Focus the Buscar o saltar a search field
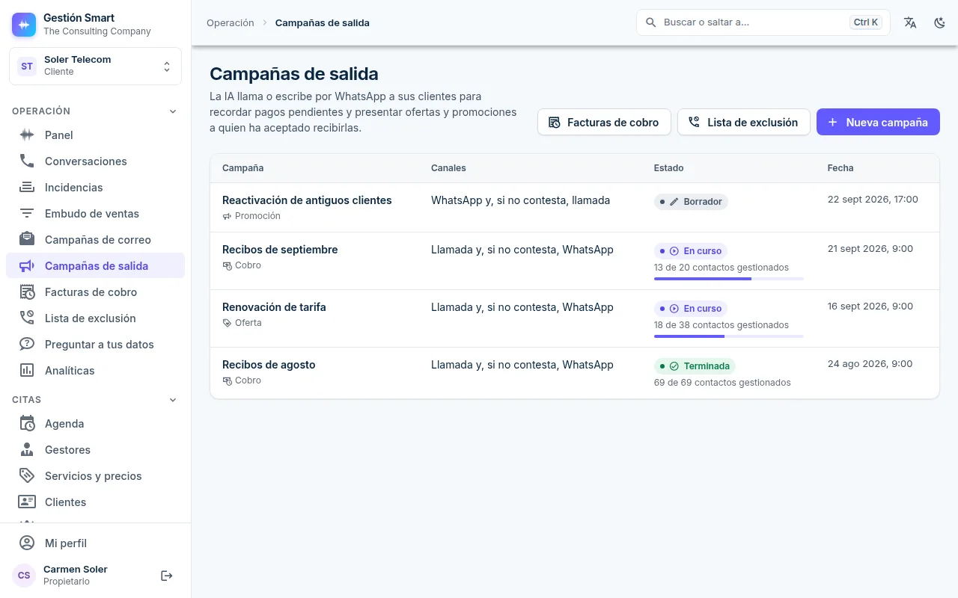 pyautogui.click(x=763, y=22)
